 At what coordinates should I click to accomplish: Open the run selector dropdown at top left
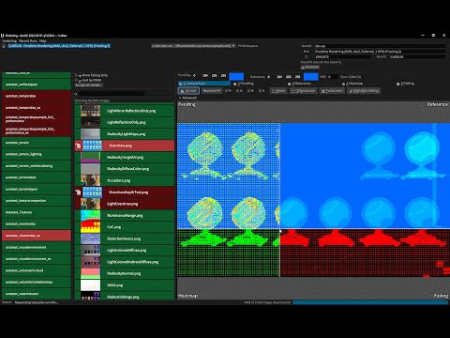click(x=59, y=46)
